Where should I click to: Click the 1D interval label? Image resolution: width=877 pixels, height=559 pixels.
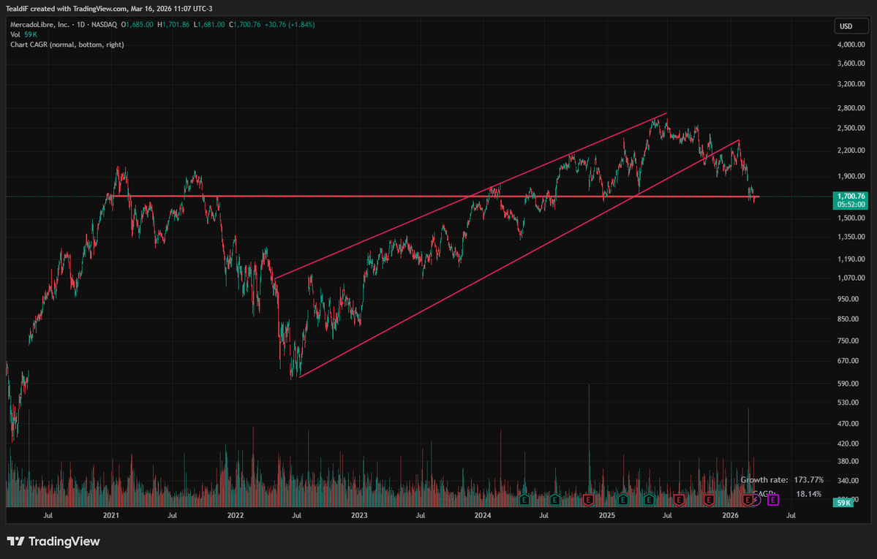(x=81, y=25)
